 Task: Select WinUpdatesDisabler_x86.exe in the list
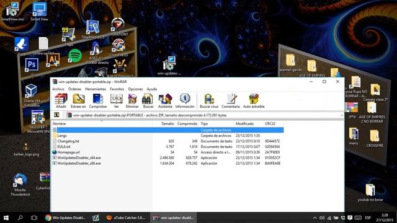click(x=167, y=164)
